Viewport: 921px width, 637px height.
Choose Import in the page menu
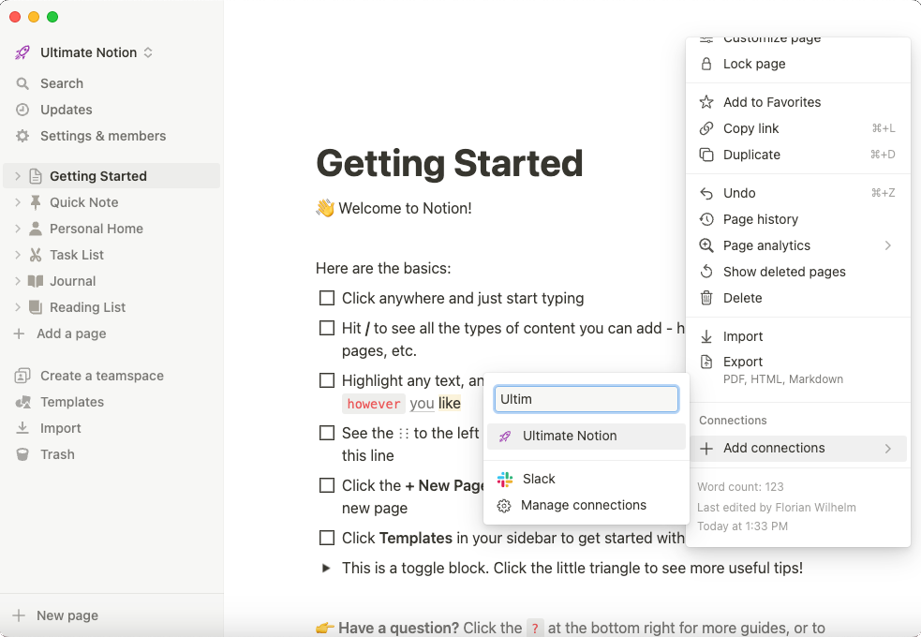click(797, 336)
